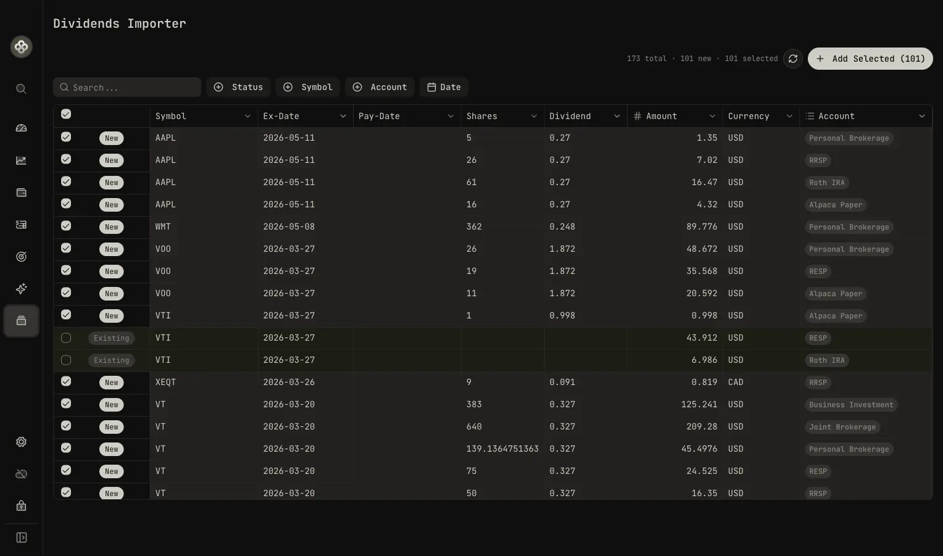Click the list icon in Account header
Screen dimensions: 943x556
810,116
